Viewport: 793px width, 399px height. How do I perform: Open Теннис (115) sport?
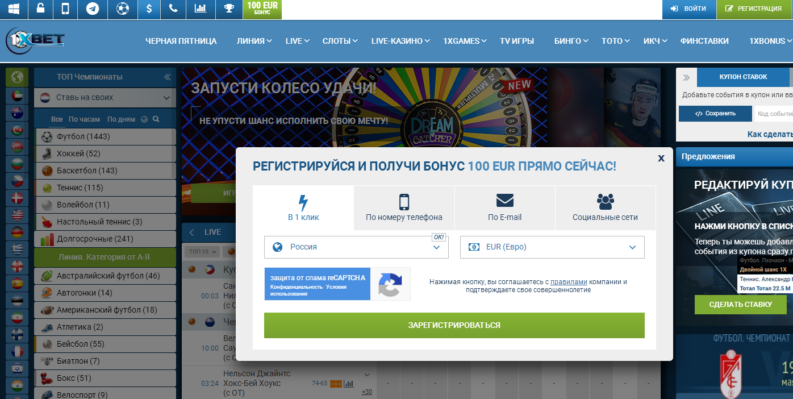coord(105,188)
